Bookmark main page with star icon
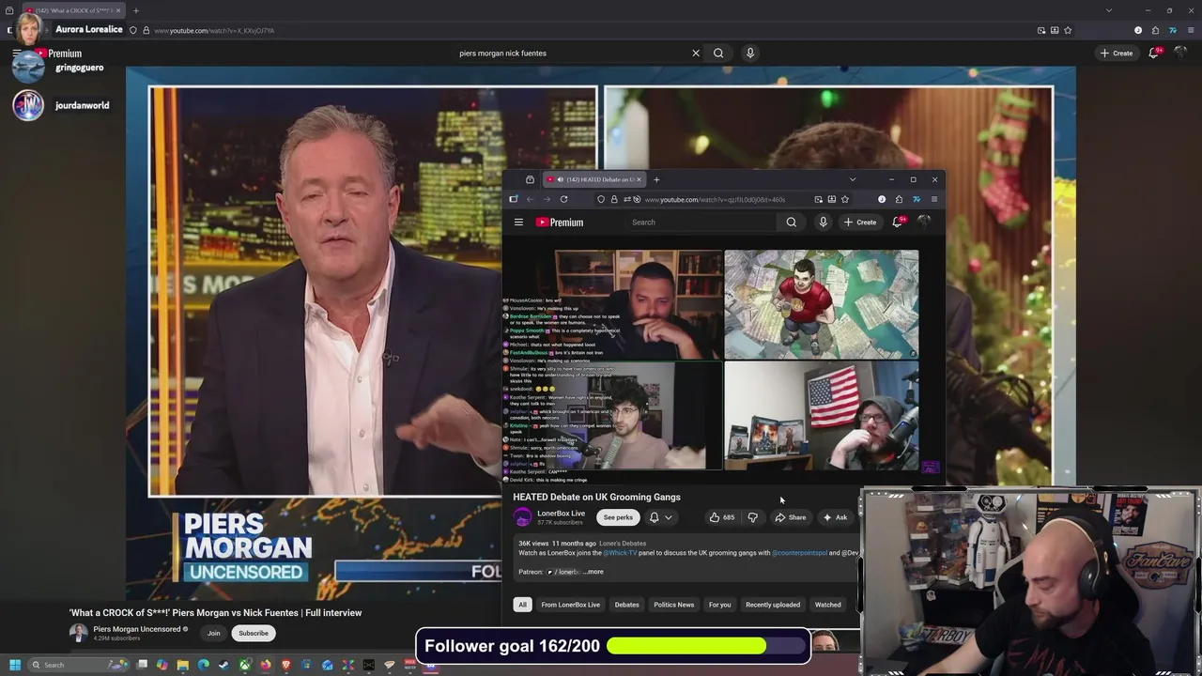The height and width of the screenshot is (676, 1202). (x=1068, y=30)
